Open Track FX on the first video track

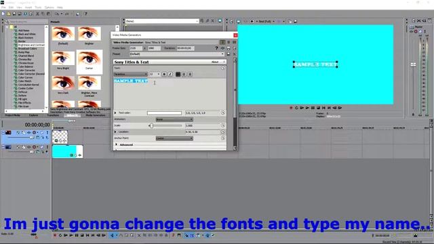point(28,133)
